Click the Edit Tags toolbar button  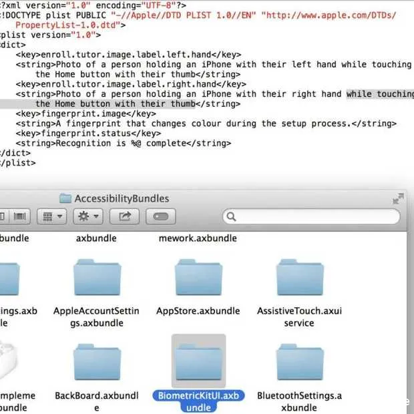[160, 216]
